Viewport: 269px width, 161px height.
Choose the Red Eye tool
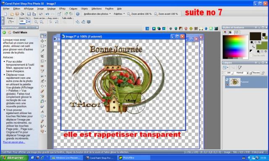[42, 66]
